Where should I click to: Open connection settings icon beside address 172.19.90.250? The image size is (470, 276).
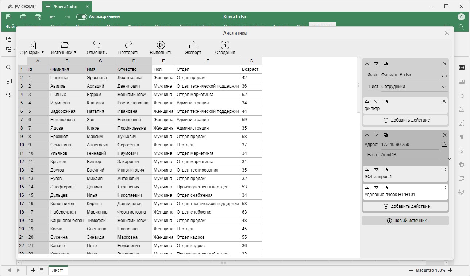coord(444,145)
